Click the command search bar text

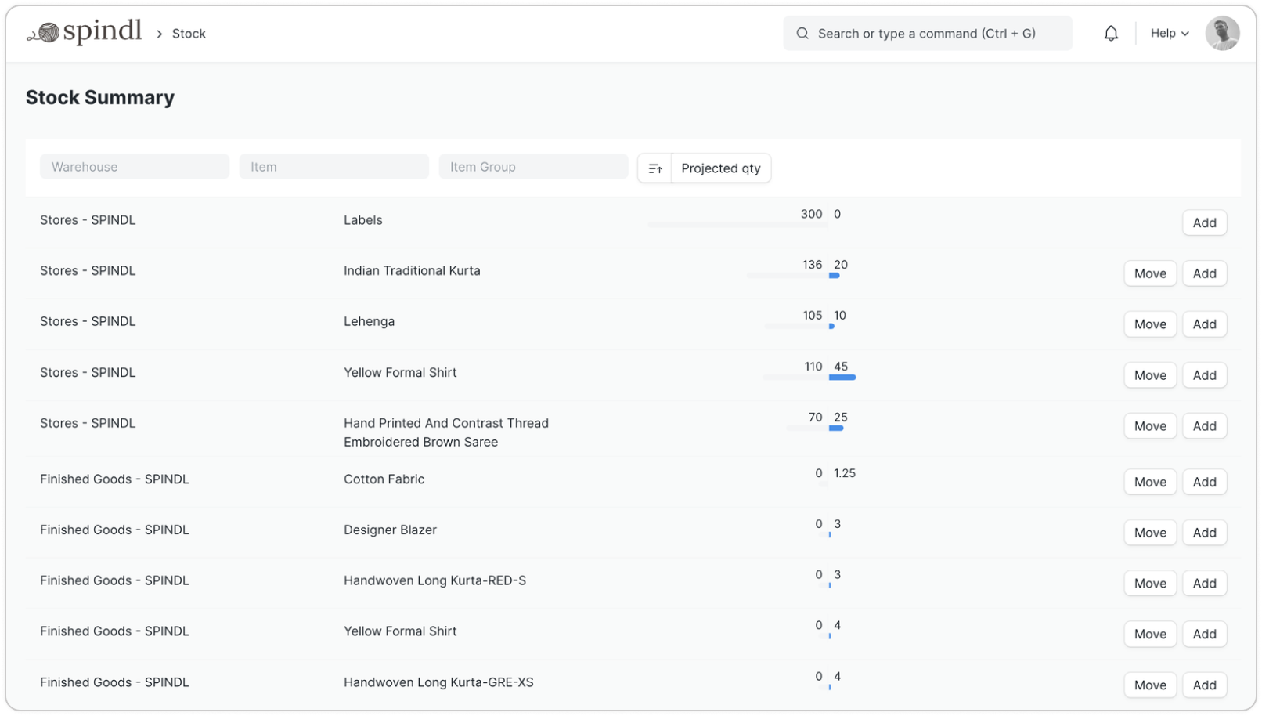(x=926, y=34)
